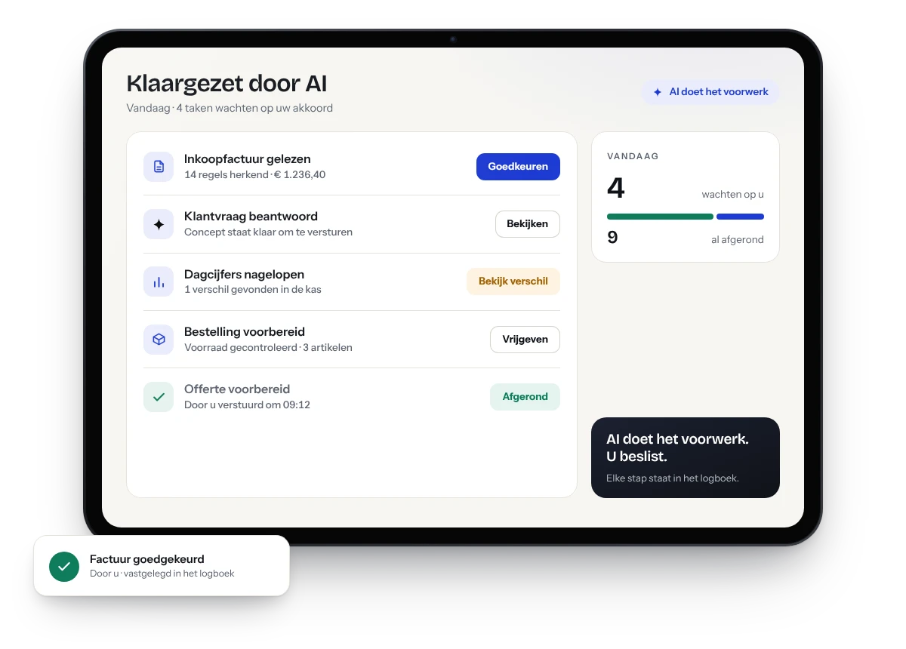Screen dimensions: 906x649
Task: Click the green segment of the progress bar
Action: pos(660,217)
